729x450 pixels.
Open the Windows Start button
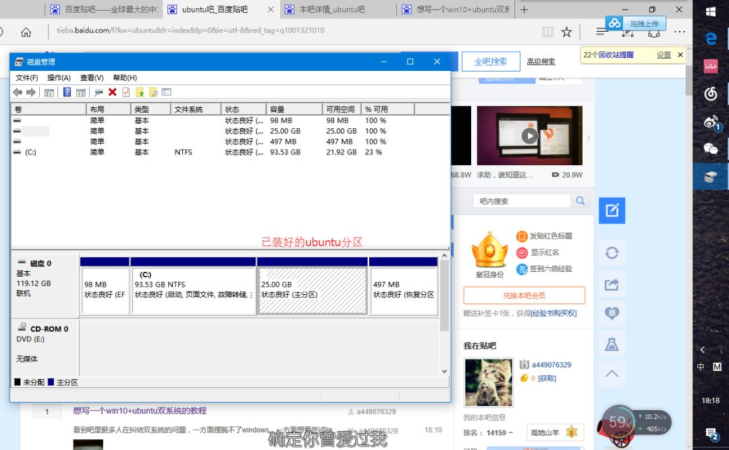click(x=710, y=11)
